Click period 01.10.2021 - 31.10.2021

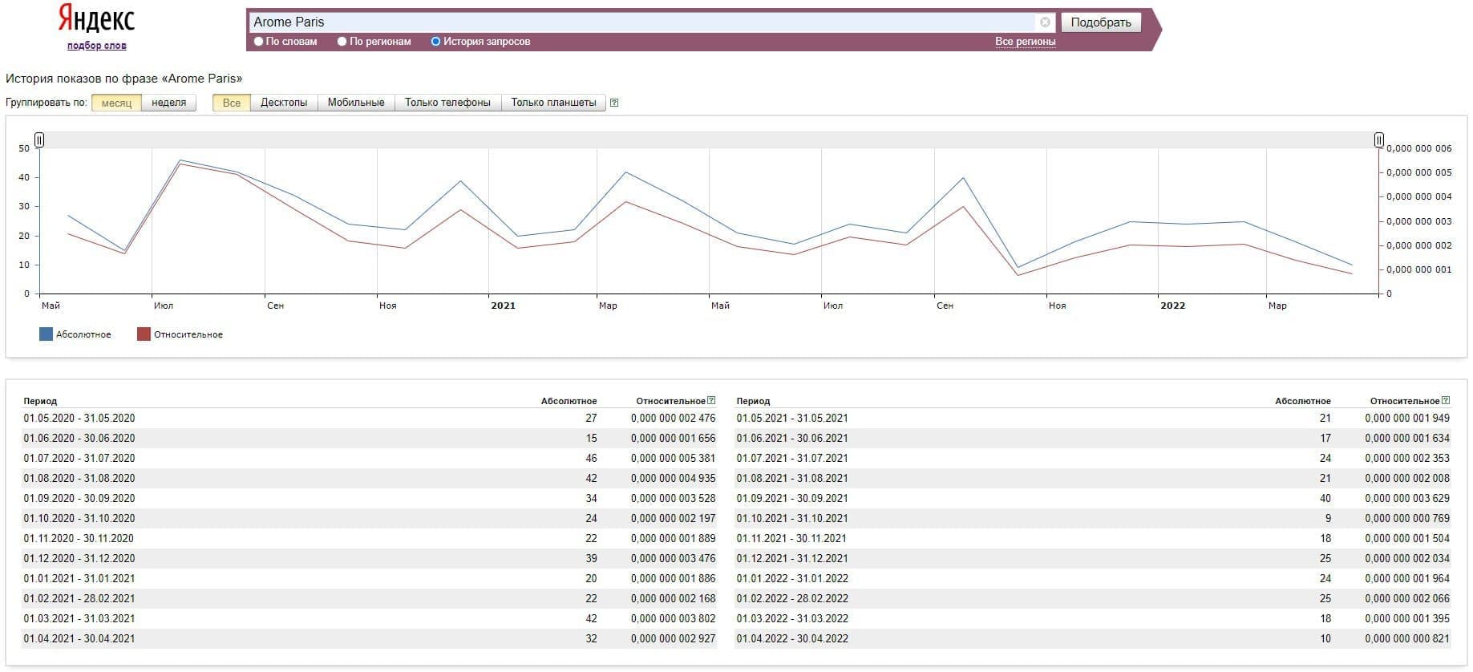[792, 519]
